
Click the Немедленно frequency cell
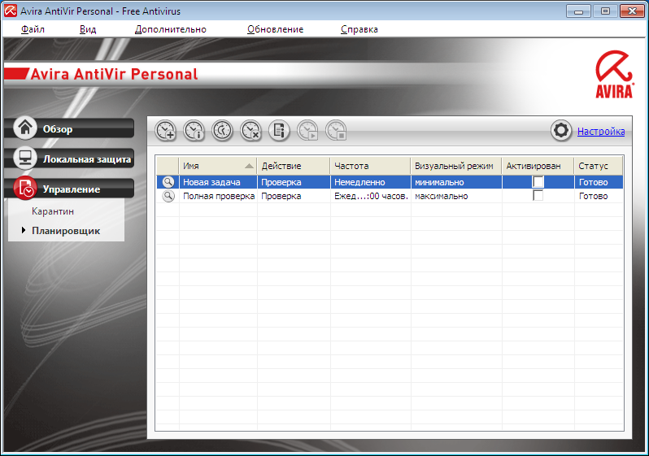(370, 182)
